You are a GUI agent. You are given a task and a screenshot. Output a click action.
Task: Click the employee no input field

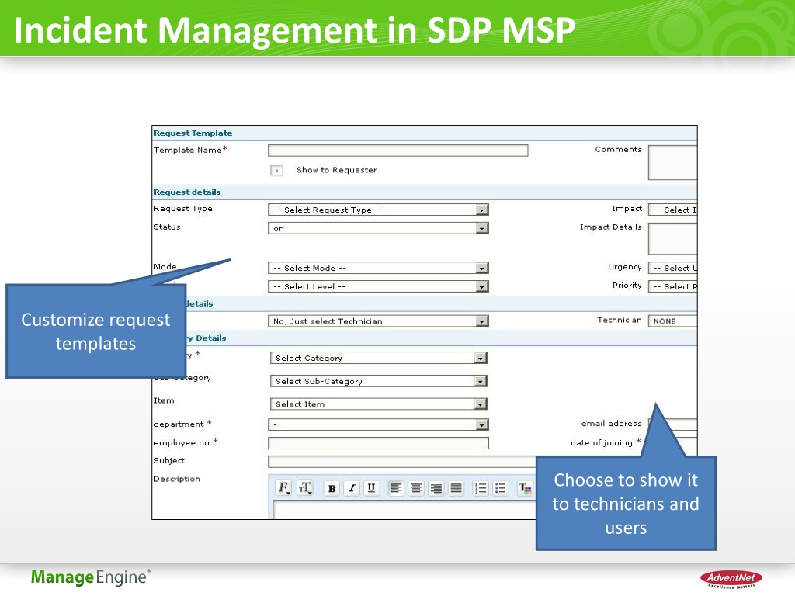378,443
